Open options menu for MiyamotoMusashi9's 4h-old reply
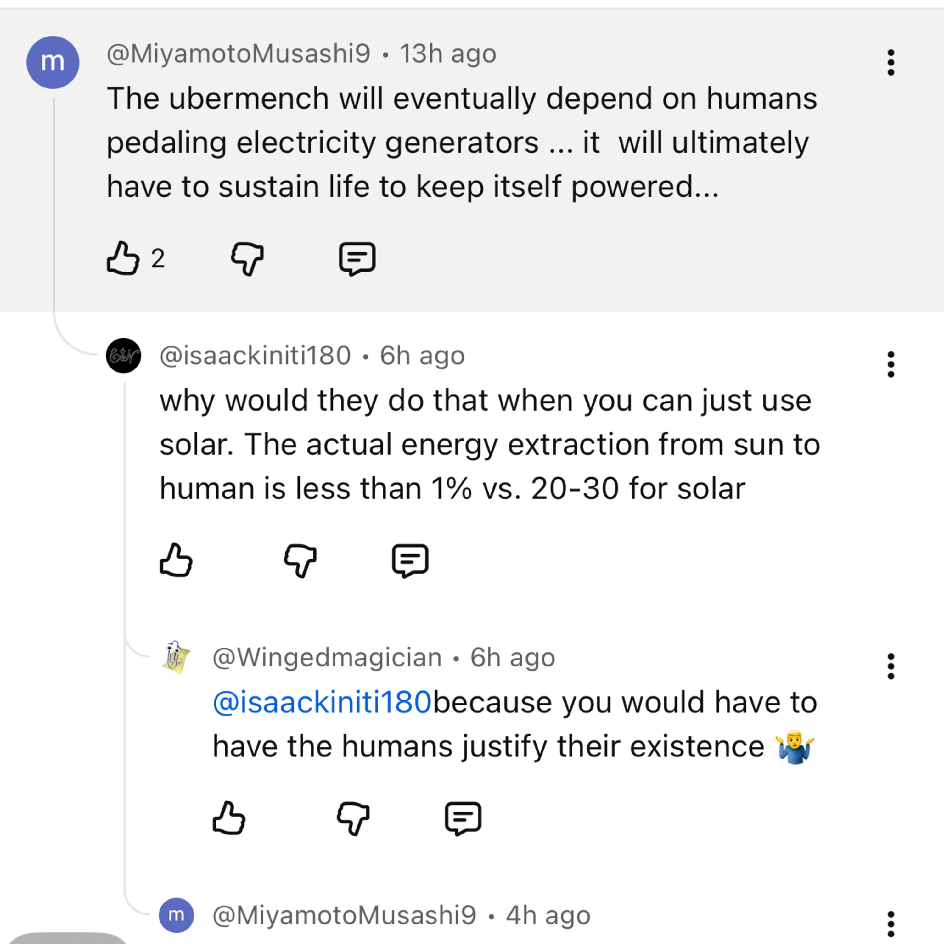 click(x=891, y=924)
